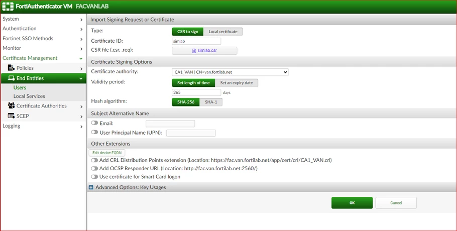Click the simlab.csr file chooser button
This screenshot has height=231, width=457.
204,51
